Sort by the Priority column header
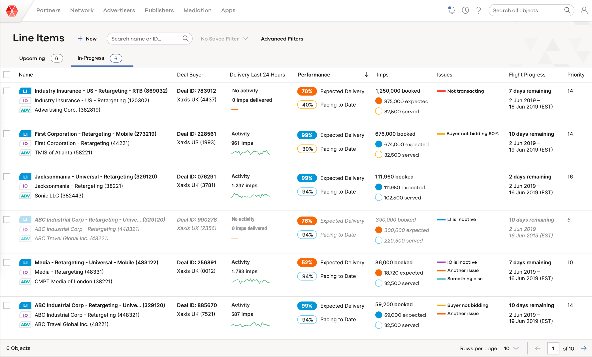The height and width of the screenshot is (357, 592). pyautogui.click(x=576, y=75)
